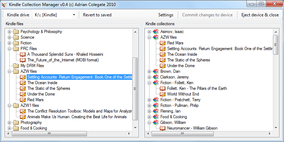
Task: Open Settings from the toolbar
Action: 165,15
